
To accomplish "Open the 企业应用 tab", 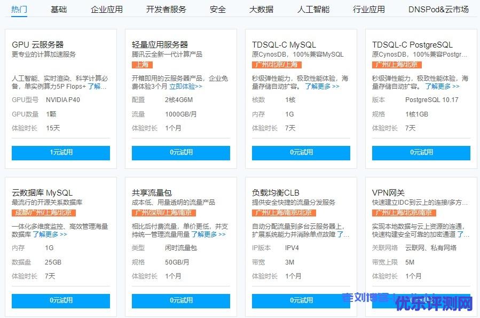I will [x=106, y=9].
